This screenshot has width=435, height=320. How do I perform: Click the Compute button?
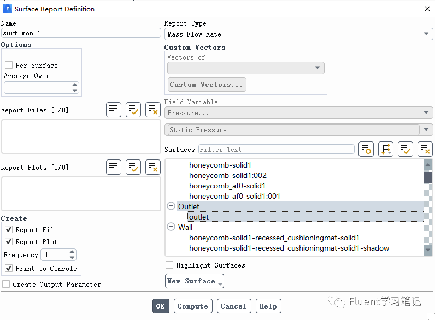tap(193, 306)
